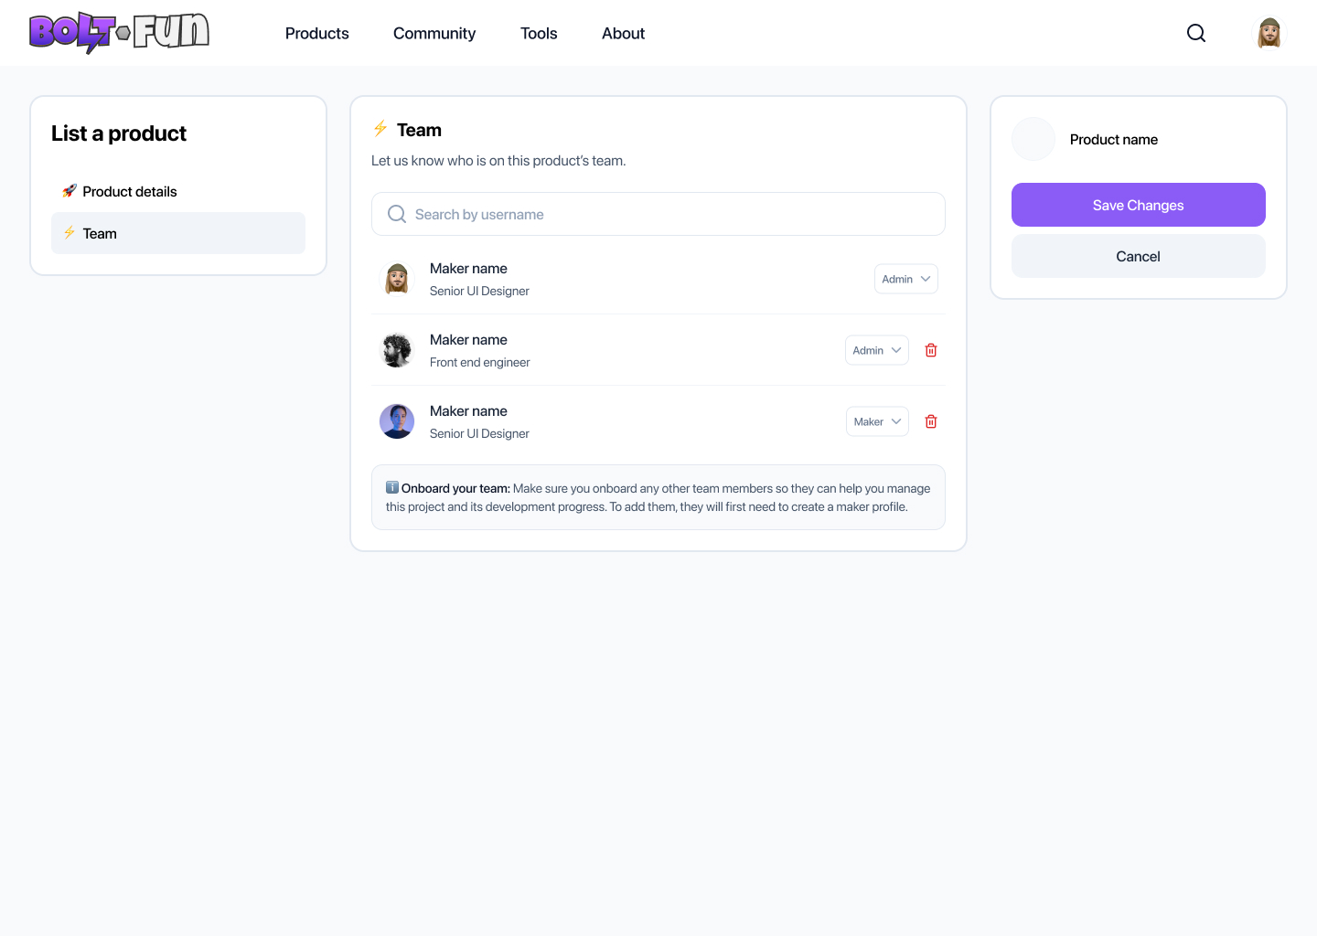Click the first maker's avatar
This screenshot has height=936, width=1317.
pos(397,279)
